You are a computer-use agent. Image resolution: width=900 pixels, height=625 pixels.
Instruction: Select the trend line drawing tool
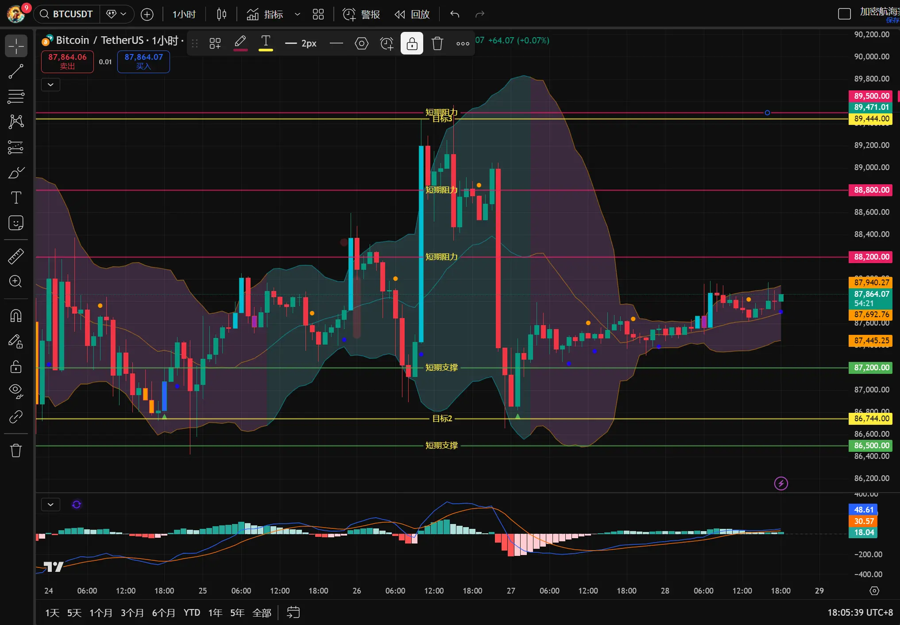click(x=16, y=71)
